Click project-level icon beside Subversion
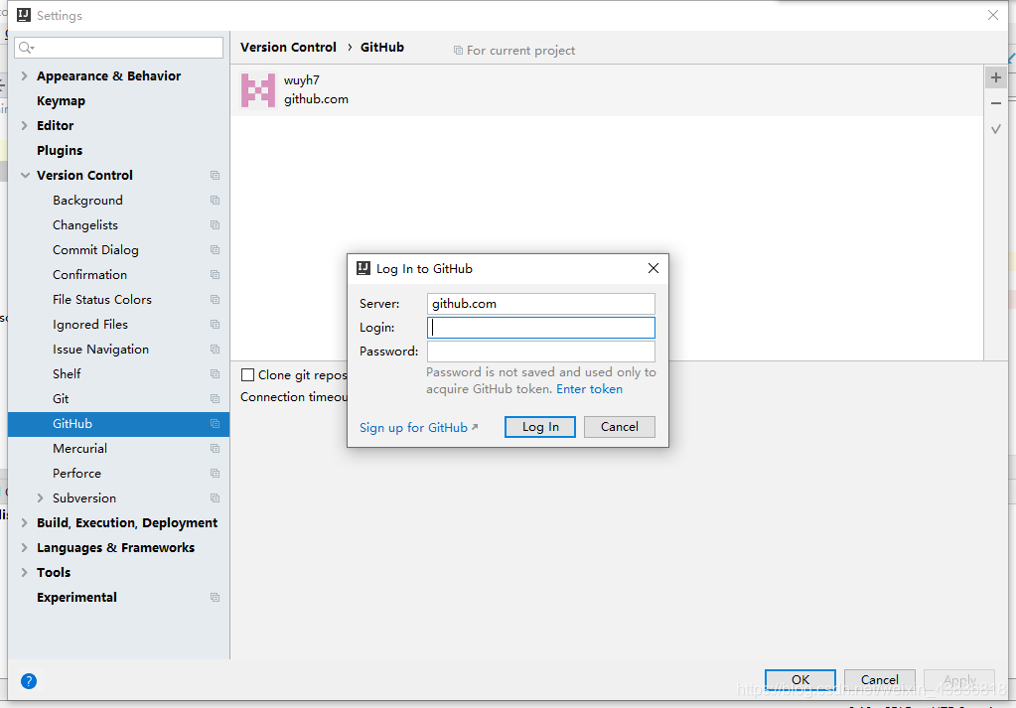The width and height of the screenshot is (1016, 708). point(216,498)
